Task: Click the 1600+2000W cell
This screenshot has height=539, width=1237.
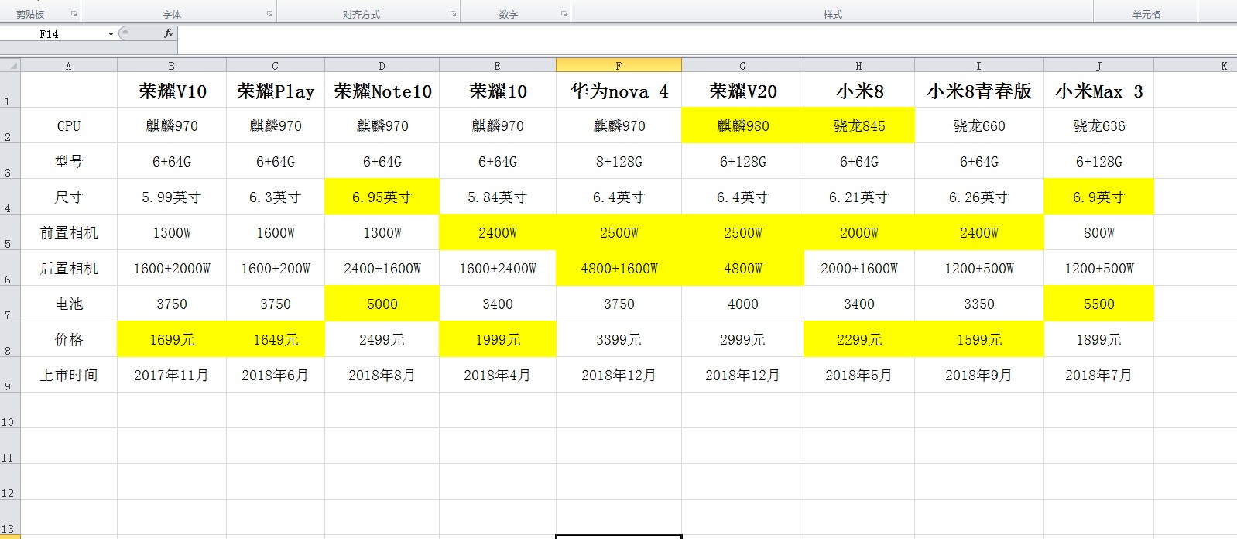Action: point(172,268)
